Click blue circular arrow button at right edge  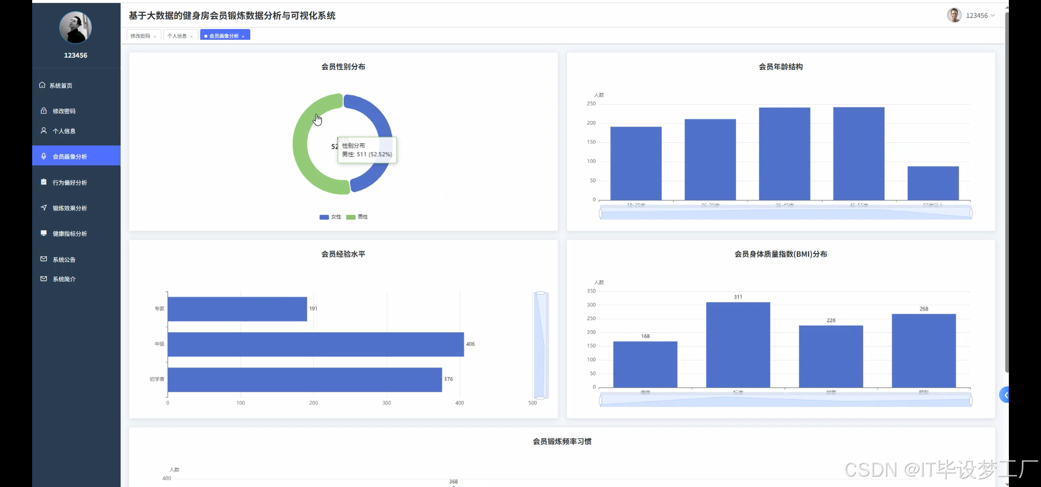click(x=1004, y=395)
